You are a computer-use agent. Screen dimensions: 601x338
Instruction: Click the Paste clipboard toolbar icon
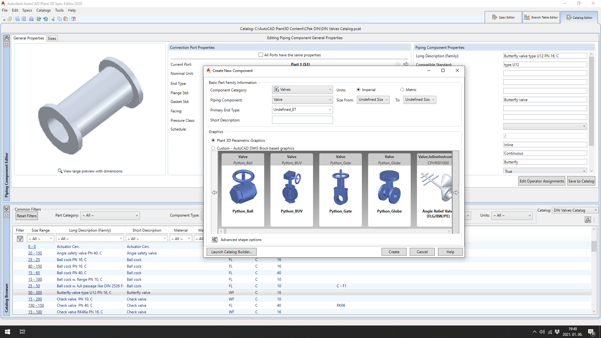[x=66, y=19]
